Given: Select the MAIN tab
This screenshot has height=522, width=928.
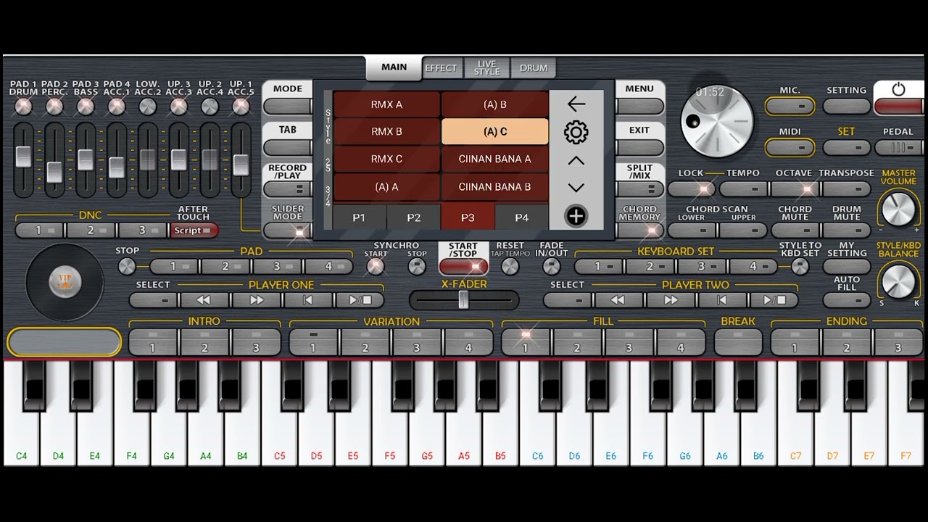Looking at the screenshot, I should 394,67.
